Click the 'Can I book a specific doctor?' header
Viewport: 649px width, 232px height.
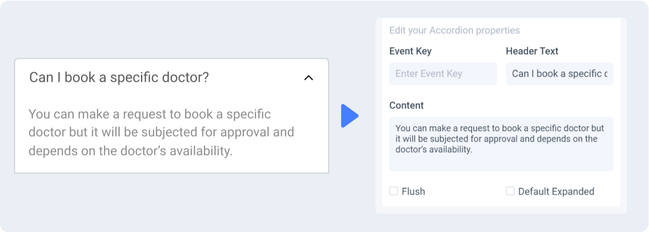(119, 77)
